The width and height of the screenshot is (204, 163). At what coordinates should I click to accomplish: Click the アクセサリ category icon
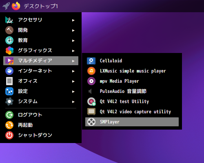pyautogui.click(x=9, y=20)
